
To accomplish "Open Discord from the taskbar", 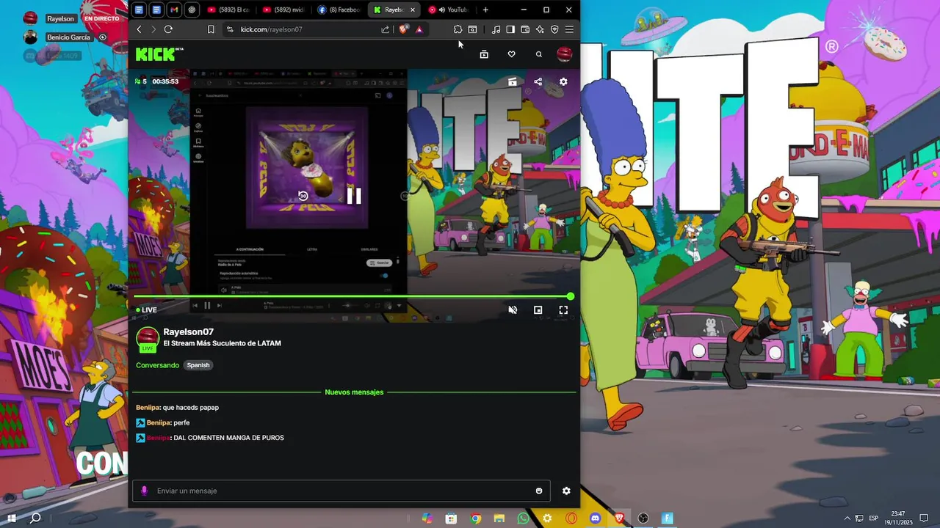I will click(x=595, y=518).
